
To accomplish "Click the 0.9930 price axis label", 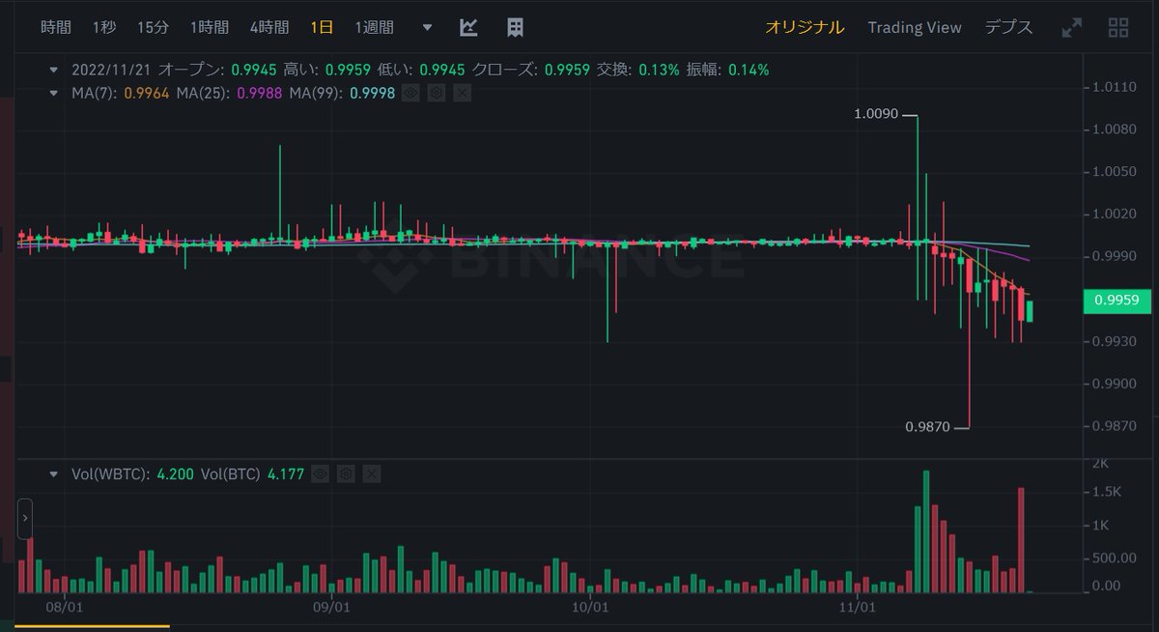I will 1113,342.
